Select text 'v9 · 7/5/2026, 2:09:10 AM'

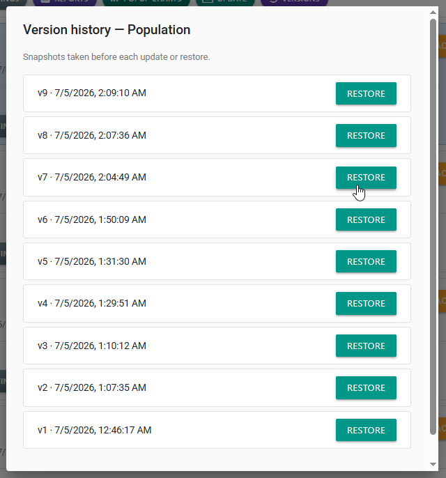(92, 93)
